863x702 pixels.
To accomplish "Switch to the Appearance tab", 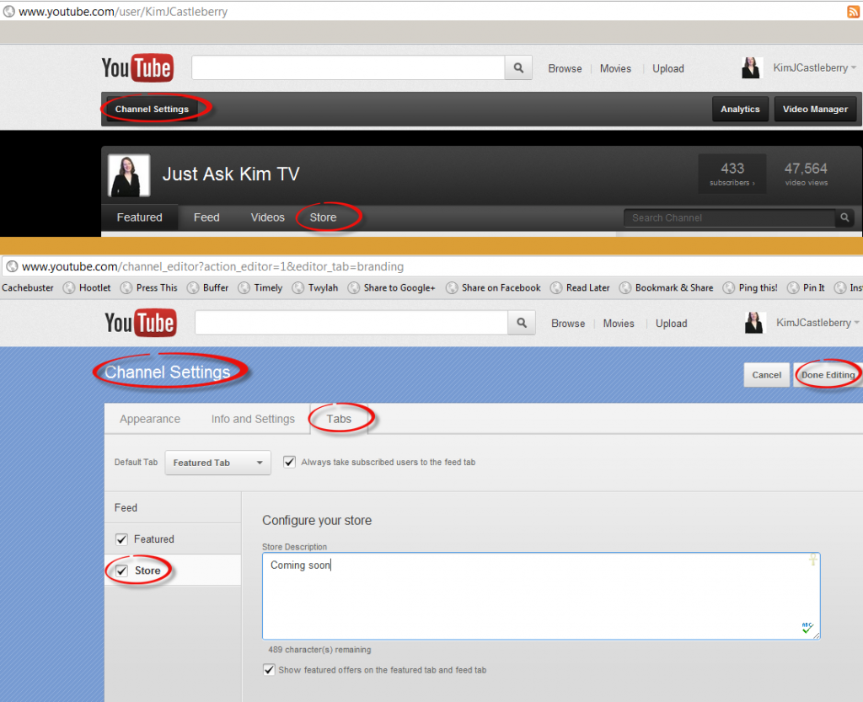I will pyautogui.click(x=150, y=419).
